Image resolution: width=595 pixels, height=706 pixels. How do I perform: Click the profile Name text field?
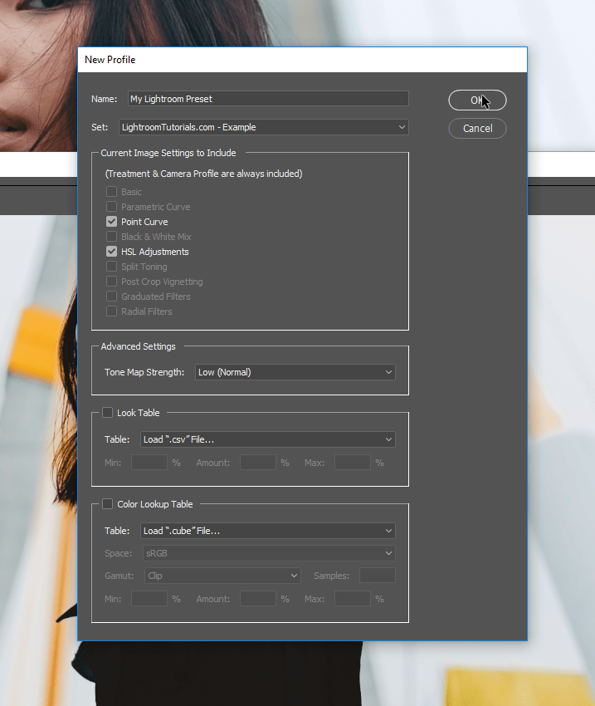[268, 99]
